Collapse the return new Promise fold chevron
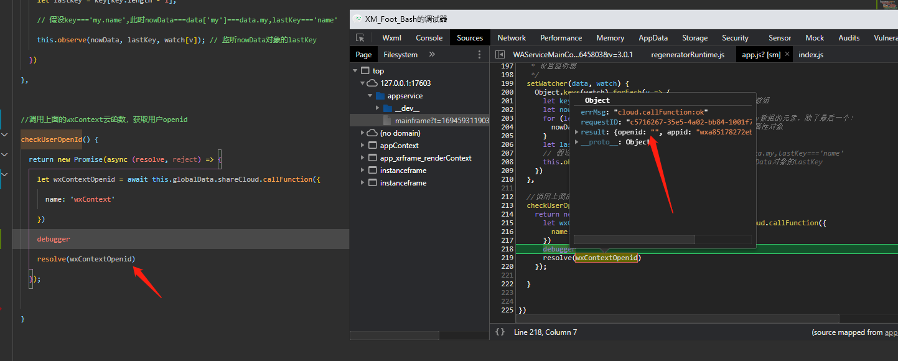 (4, 154)
